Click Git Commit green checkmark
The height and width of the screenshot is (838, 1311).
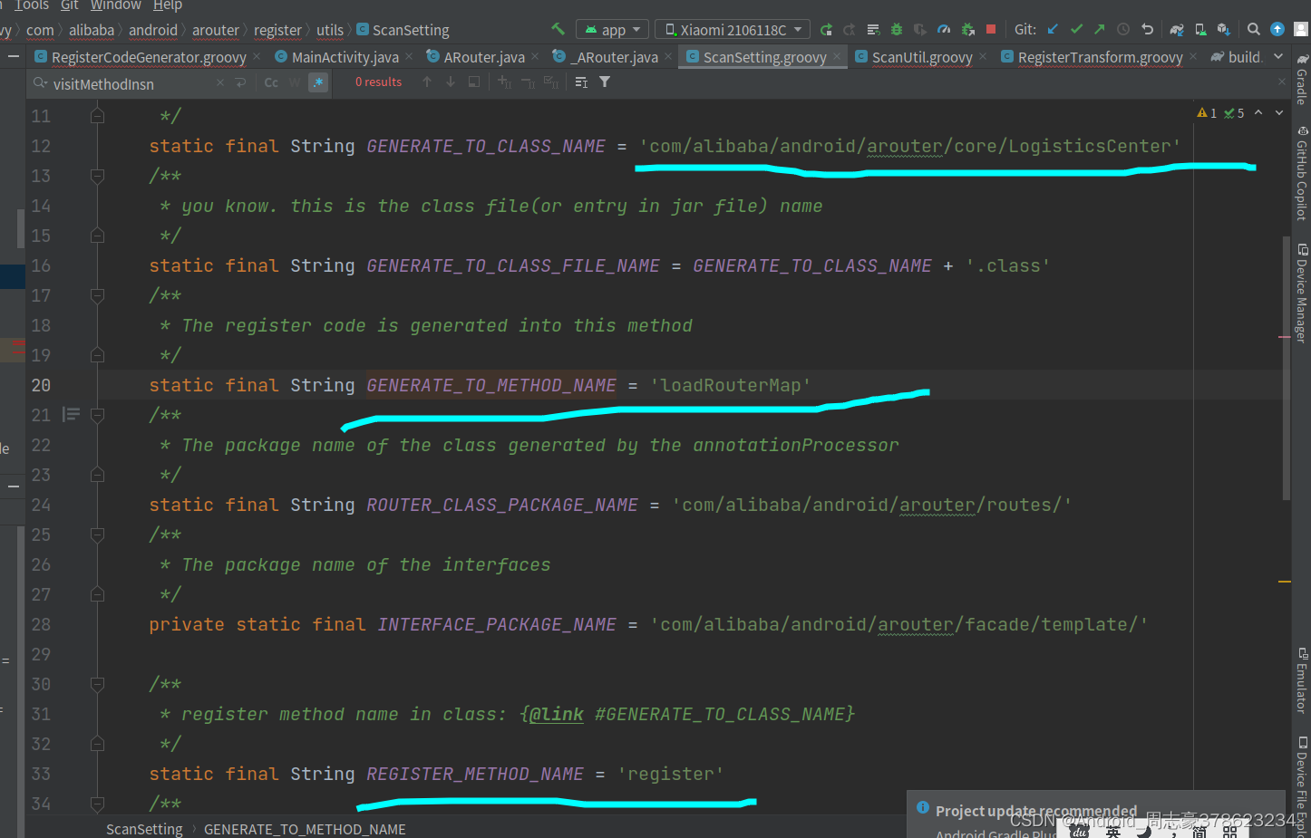pyautogui.click(x=1076, y=30)
